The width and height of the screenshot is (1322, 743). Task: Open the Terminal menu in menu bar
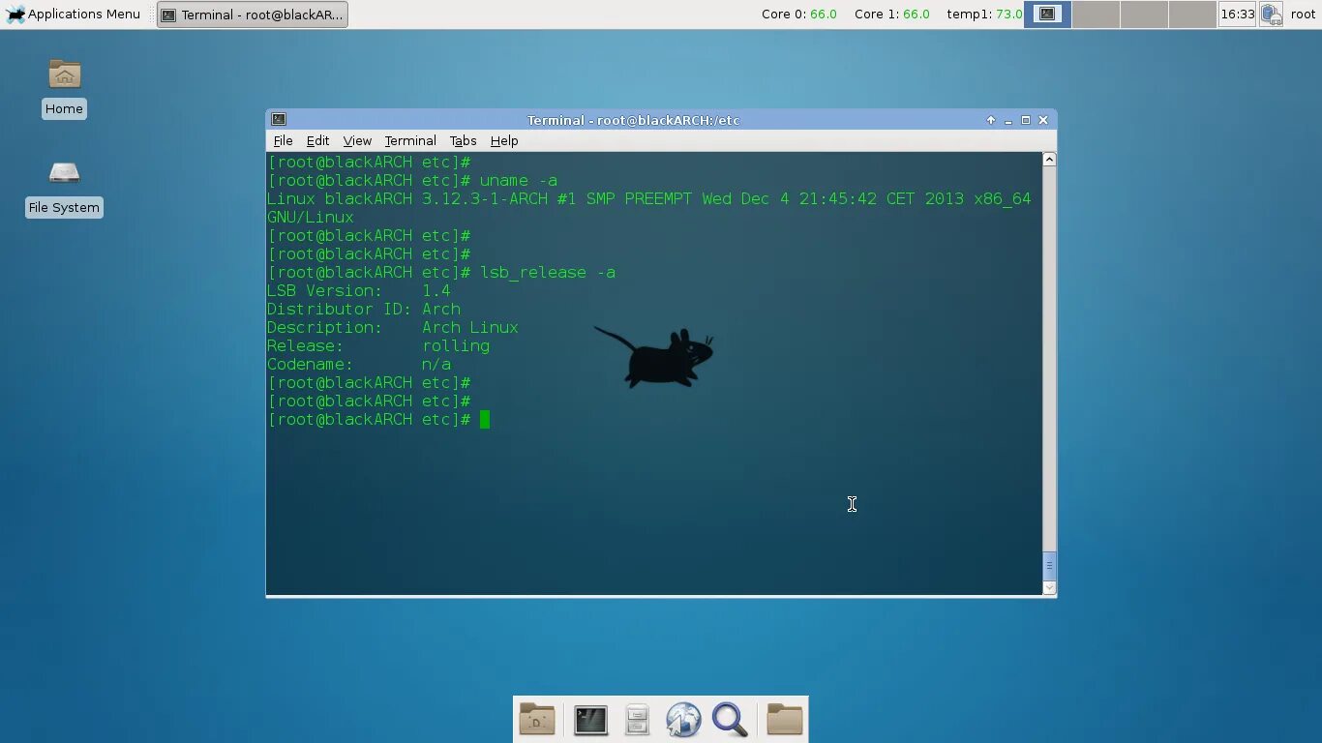pos(410,140)
